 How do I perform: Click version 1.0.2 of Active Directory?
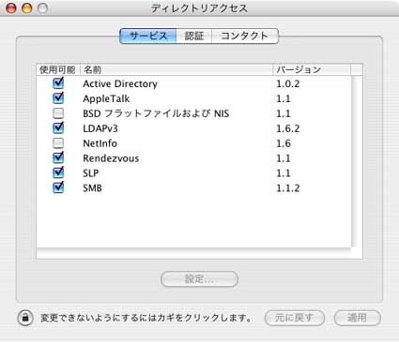pos(288,83)
